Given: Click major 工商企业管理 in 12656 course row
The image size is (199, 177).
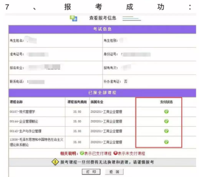Looking at the screenshot, I should pyautogui.click(x=106, y=142).
